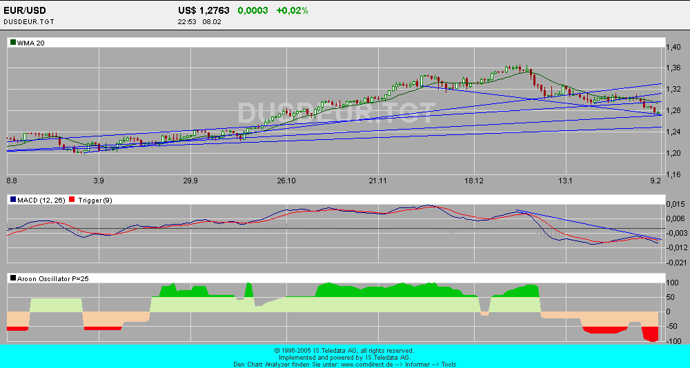Click the US$ 1,2763 price

coord(204,10)
